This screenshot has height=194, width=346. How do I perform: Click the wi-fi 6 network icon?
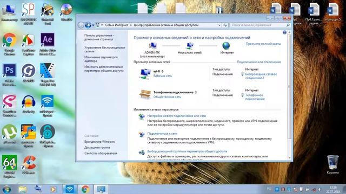145,74
